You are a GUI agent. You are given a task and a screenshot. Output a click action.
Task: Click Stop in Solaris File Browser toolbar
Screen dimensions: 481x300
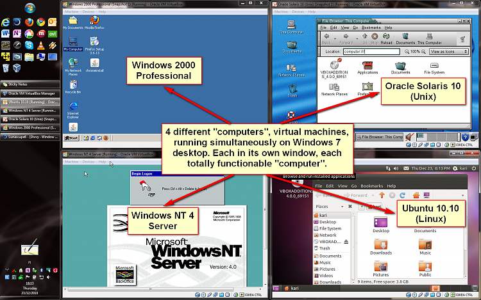click(x=375, y=39)
